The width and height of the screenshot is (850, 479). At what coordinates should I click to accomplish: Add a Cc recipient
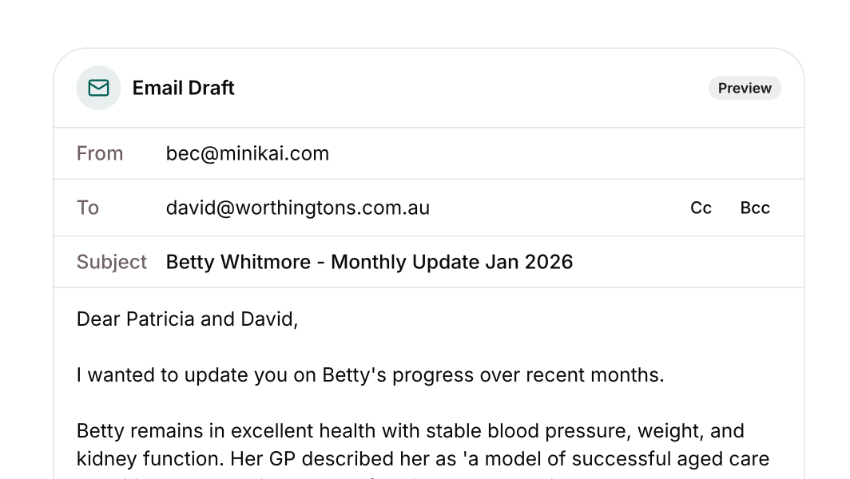[x=701, y=208]
